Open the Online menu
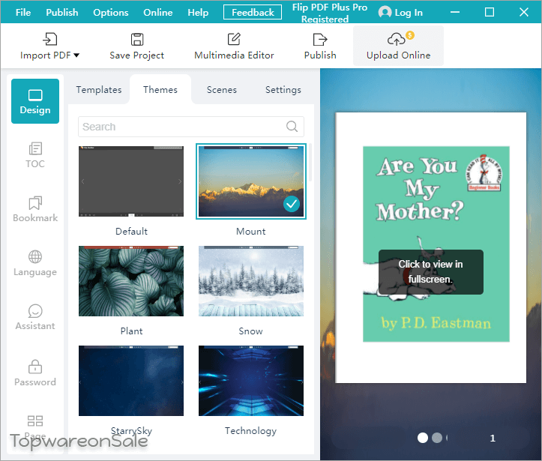Screen dimensions: 542x461 (158, 13)
